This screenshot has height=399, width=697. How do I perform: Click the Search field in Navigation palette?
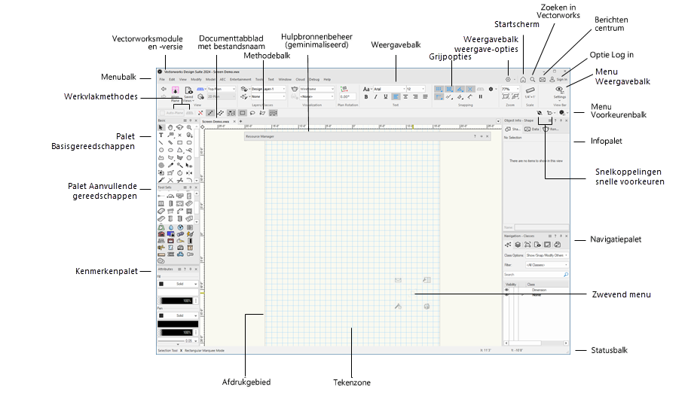click(532, 275)
